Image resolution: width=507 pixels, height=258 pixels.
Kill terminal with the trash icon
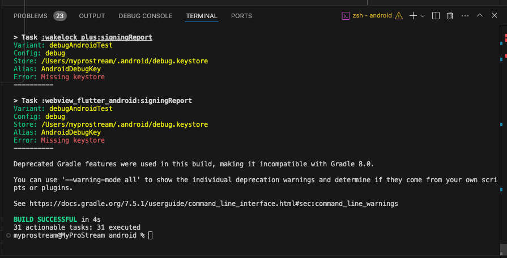[450, 16]
